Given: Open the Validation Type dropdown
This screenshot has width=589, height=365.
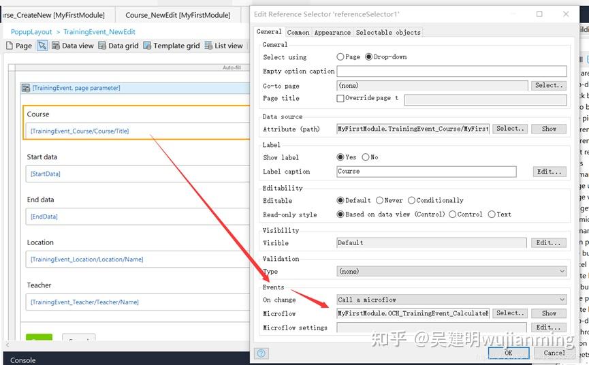Looking at the screenshot, I should (451, 271).
